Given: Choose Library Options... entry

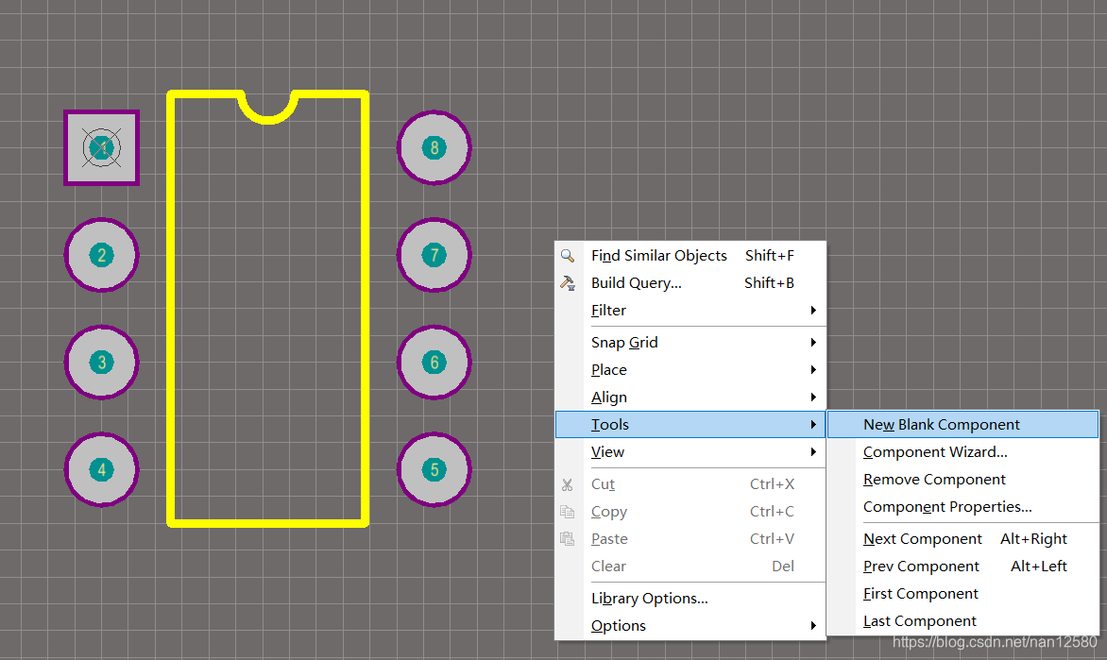Looking at the screenshot, I should tap(690, 599).
